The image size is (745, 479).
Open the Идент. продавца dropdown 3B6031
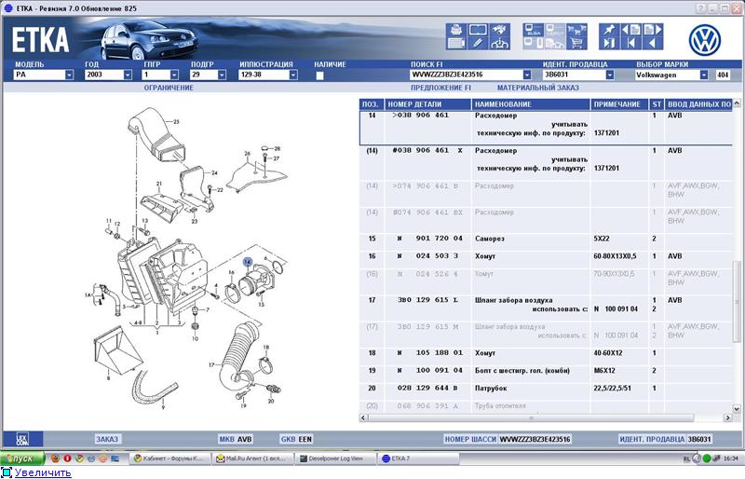610,75
